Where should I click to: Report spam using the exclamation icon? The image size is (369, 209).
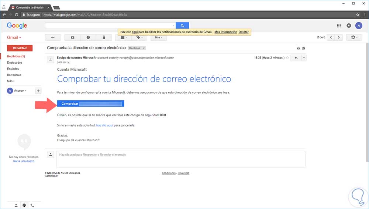pyautogui.click(x=88, y=37)
